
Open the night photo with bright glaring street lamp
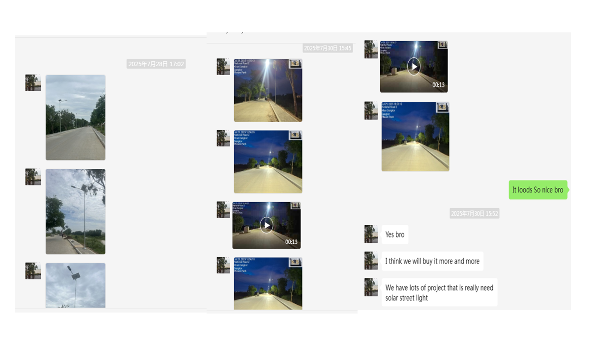coord(268,90)
